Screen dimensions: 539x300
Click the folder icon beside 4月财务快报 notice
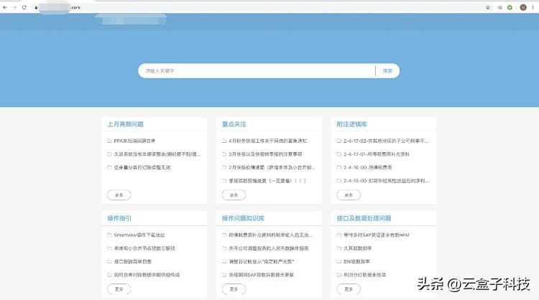pos(224,141)
